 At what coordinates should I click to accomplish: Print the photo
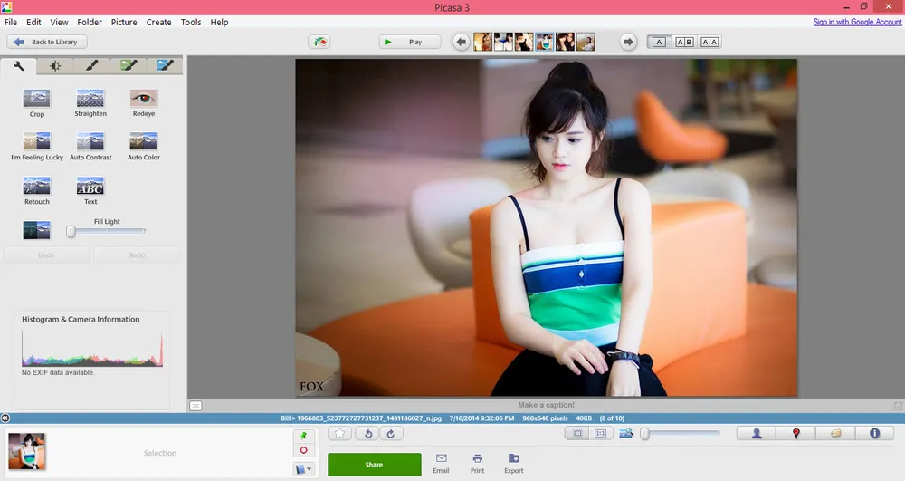pyautogui.click(x=477, y=464)
